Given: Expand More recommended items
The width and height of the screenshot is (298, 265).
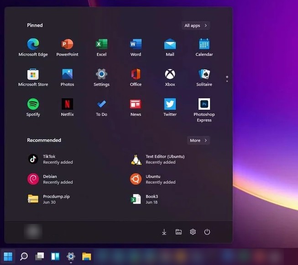Looking at the screenshot, I should click(x=199, y=140).
